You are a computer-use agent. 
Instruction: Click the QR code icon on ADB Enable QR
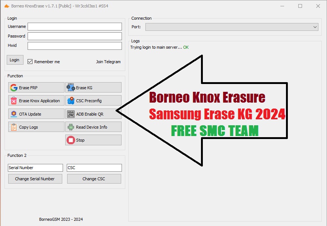click(71, 114)
